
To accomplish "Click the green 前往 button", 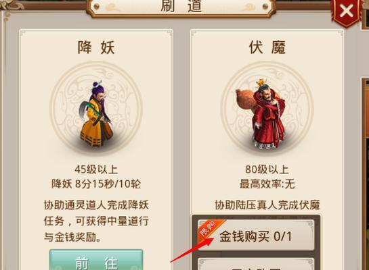I will [96, 260].
